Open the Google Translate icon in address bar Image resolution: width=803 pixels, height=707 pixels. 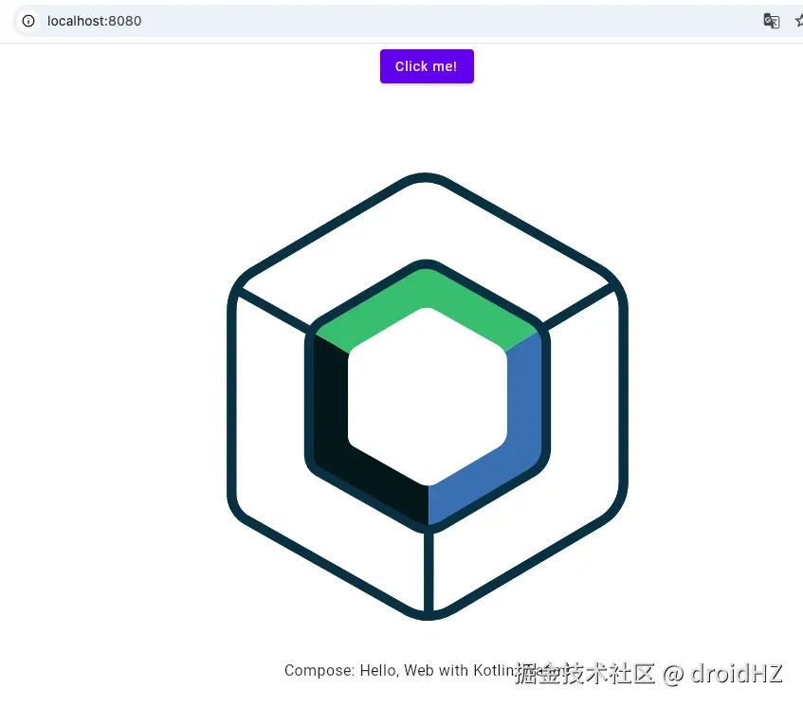(x=772, y=21)
